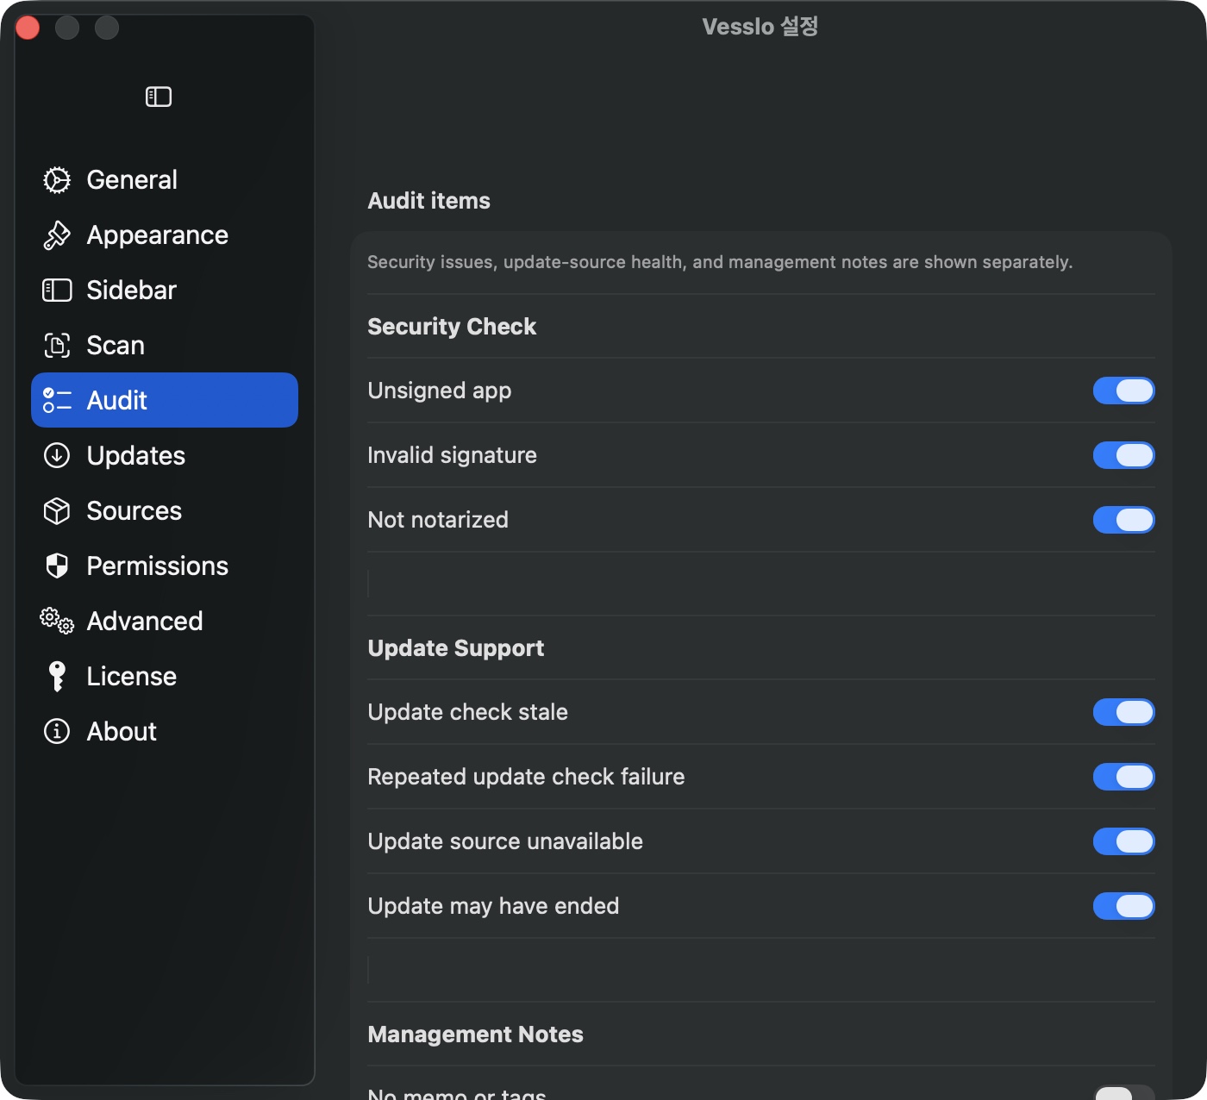Viewport: 1207px width, 1100px height.
Task: Click the Update may have ended label
Action: coord(493,906)
